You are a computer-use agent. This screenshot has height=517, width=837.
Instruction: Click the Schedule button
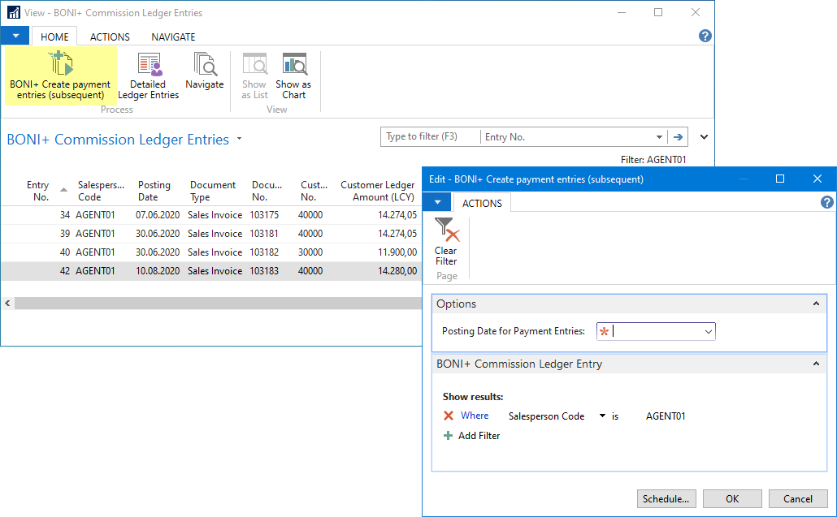coord(666,498)
